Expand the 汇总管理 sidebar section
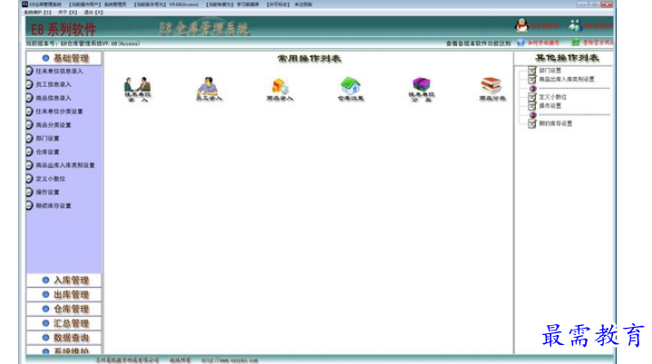 click(64, 323)
